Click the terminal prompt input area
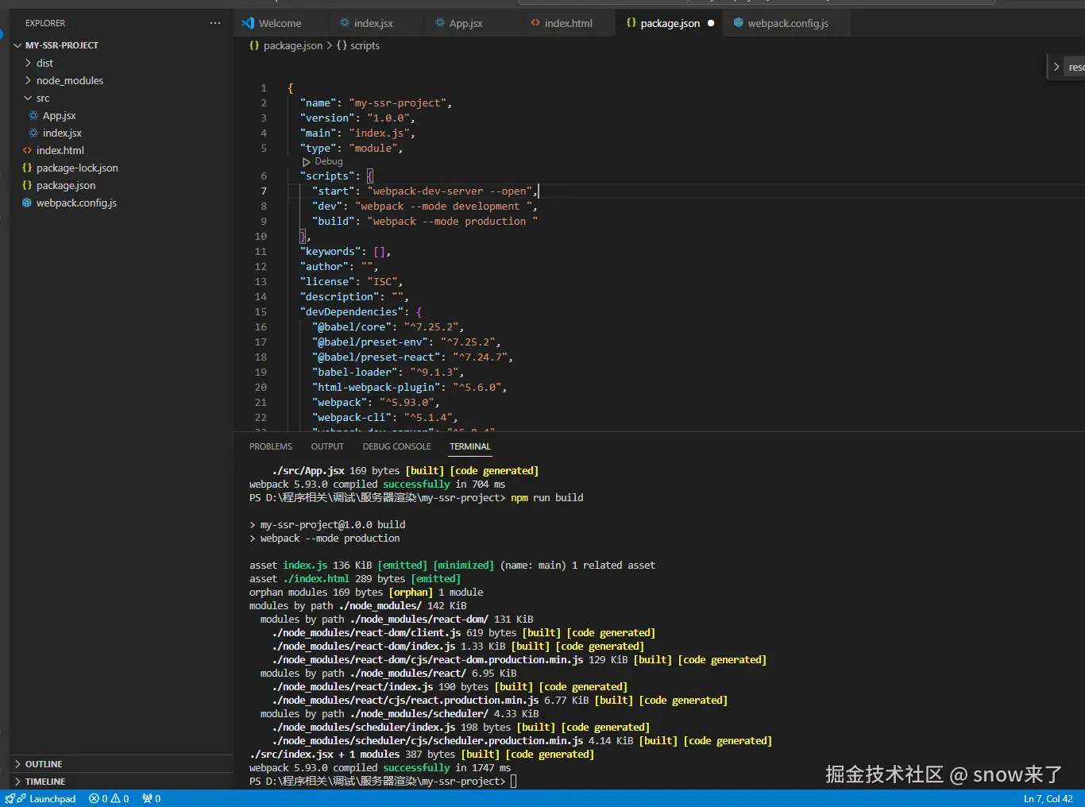Image resolution: width=1085 pixels, height=807 pixels. coord(514,782)
